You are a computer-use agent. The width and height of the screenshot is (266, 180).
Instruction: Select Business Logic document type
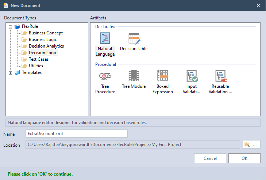point(43,40)
